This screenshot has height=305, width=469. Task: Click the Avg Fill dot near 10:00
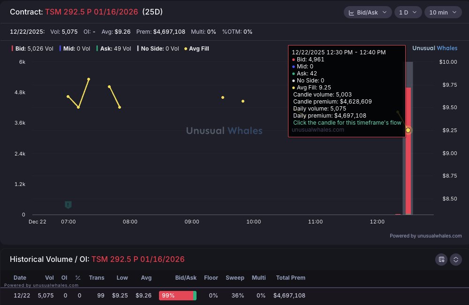point(243,101)
